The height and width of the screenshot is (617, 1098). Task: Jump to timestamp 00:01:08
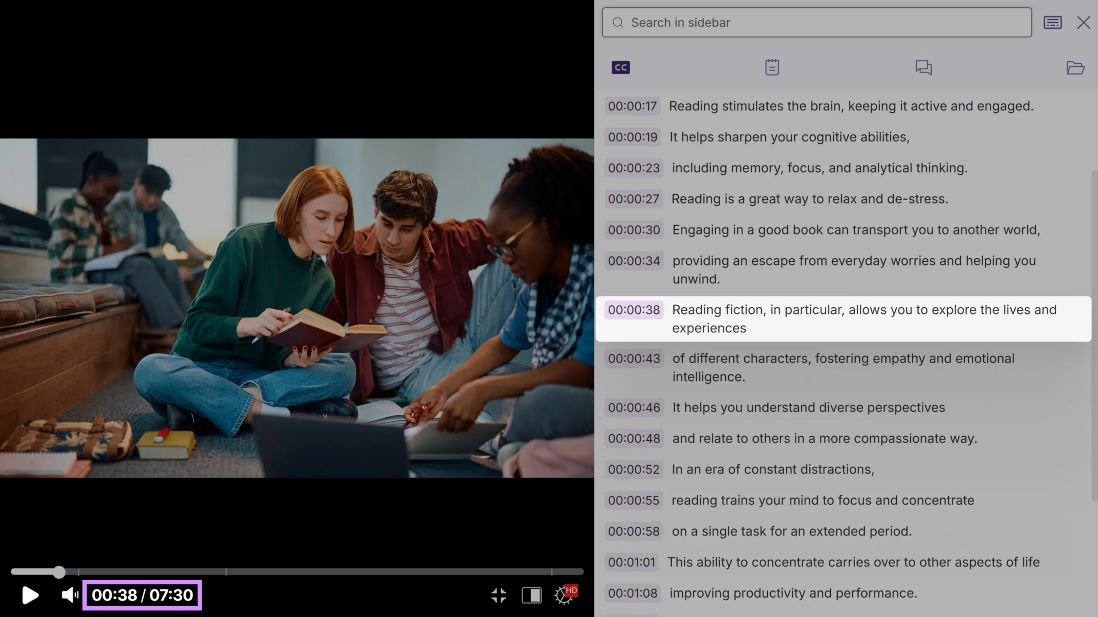[632, 593]
